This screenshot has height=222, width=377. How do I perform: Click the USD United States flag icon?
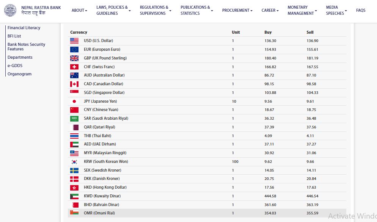[x=74, y=41]
